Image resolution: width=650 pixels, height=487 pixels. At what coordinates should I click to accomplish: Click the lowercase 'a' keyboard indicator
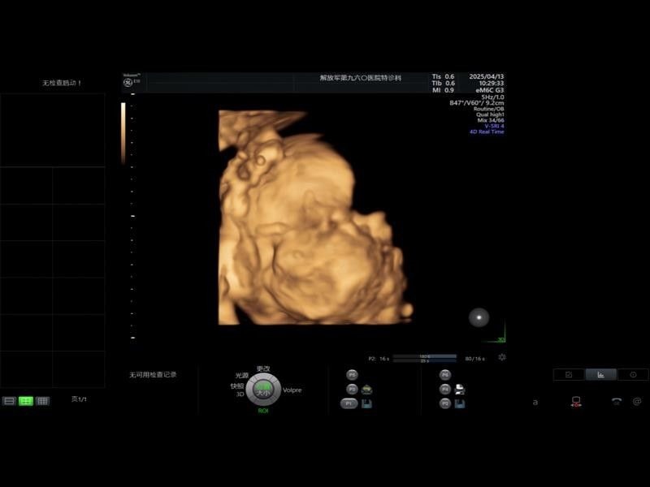[535, 402]
